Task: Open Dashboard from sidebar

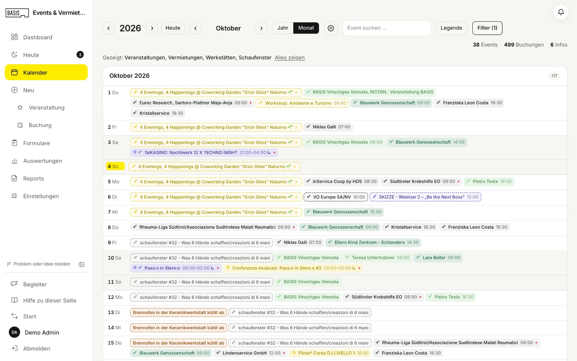Action: click(x=46, y=37)
